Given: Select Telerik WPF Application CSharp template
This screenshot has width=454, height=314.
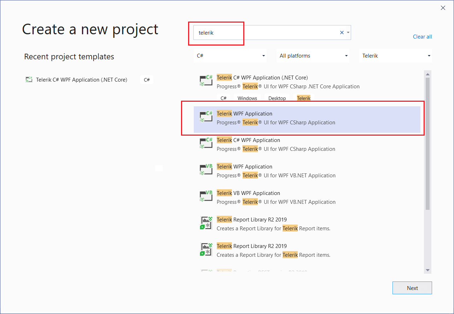Looking at the screenshot, I should [x=307, y=119].
